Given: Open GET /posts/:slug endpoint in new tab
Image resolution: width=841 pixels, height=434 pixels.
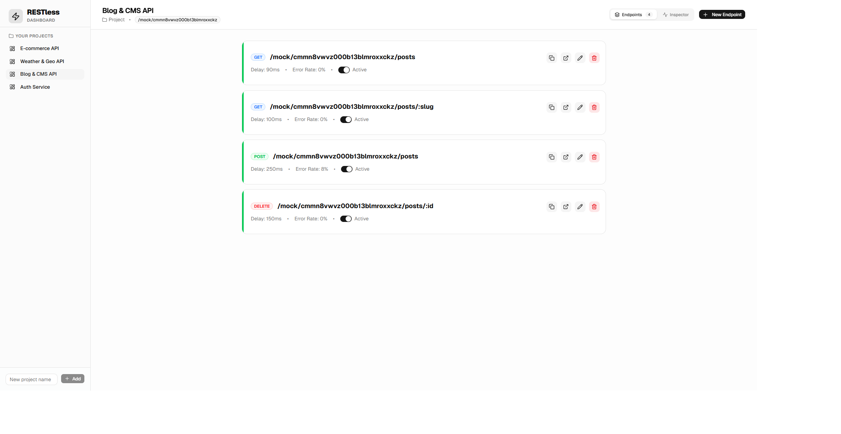Looking at the screenshot, I should [x=566, y=108].
